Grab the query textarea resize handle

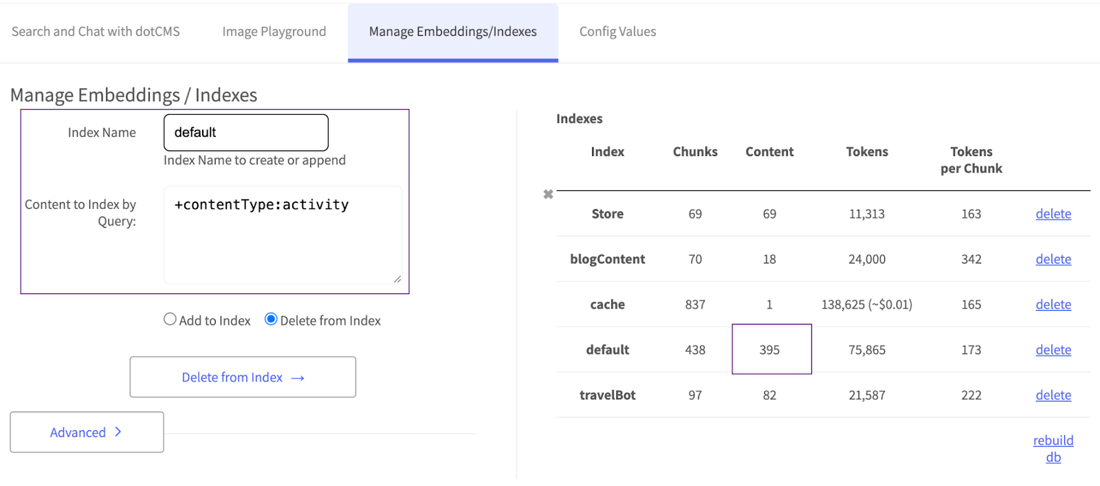tap(397, 279)
